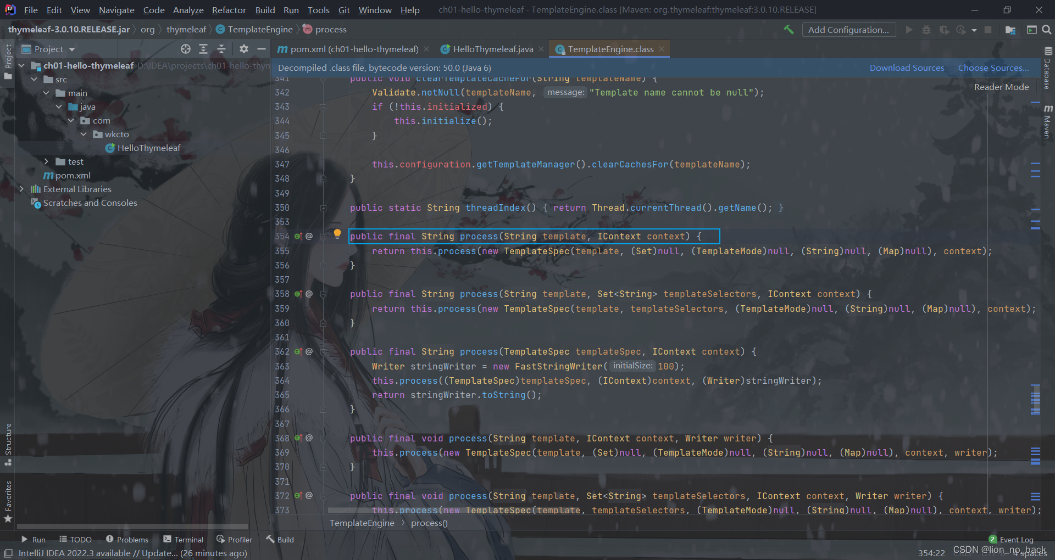
Task: Open the Refactor menu
Action: tap(229, 10)
